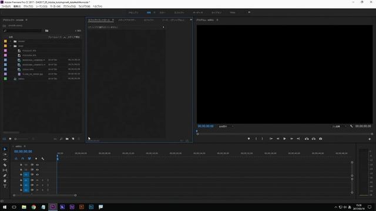Image resolution: width=376 pixels, height=211 pixels.
Task: Select the Track Select Forward tool
Action: point(5,154)
